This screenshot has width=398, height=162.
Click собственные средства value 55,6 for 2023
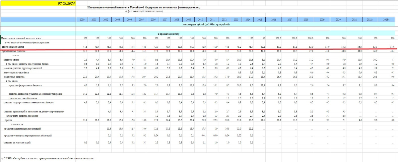[x=393, y=47]
